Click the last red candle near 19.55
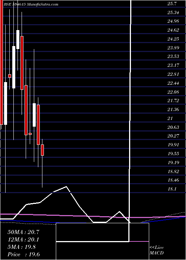 coord(42,150)
